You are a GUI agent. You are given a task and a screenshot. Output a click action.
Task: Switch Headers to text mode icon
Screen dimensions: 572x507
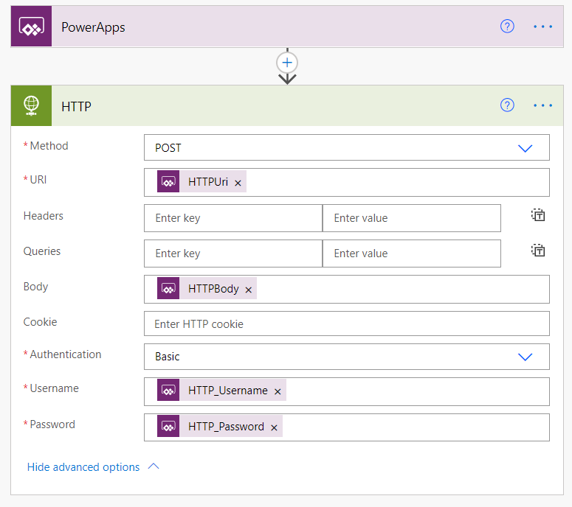tap(538, 216)
